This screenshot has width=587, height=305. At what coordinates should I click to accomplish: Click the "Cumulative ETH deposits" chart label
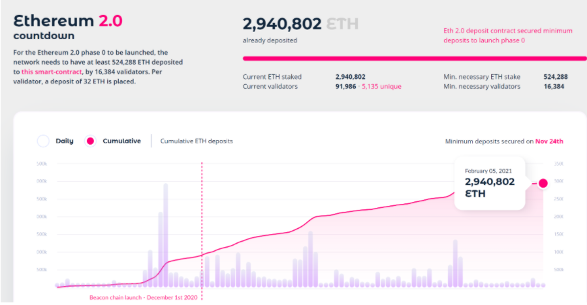pyautogui.click(x=197, y=141)
